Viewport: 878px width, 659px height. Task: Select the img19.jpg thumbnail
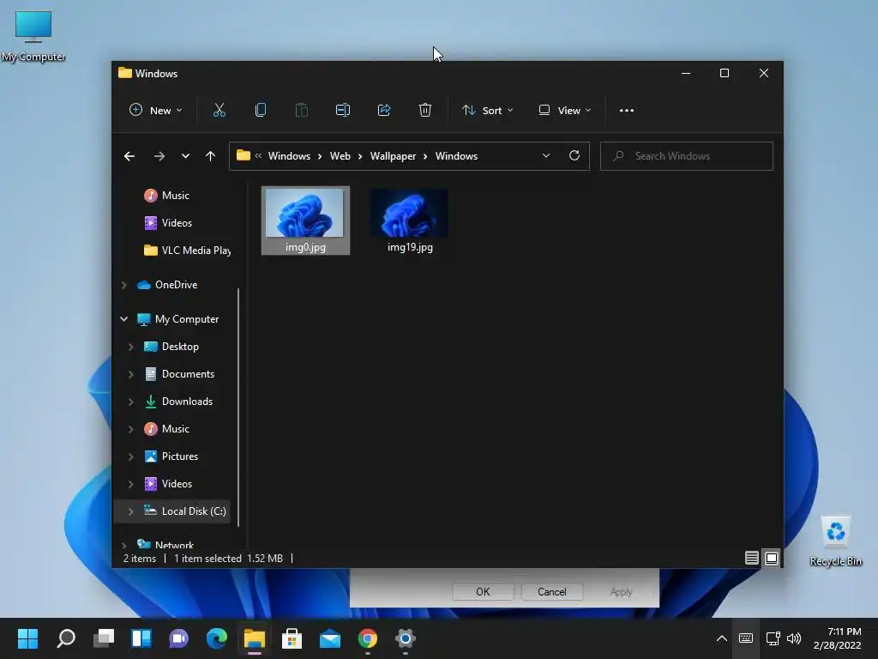[410, 221]
